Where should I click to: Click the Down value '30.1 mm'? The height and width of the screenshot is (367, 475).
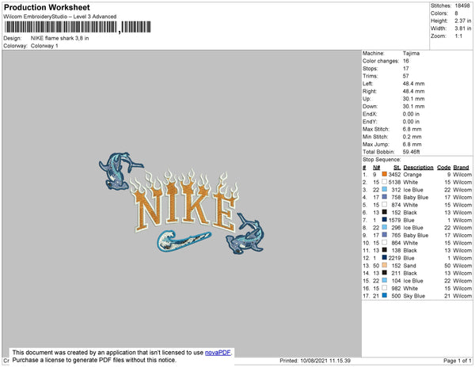click(x=413, y=107)
